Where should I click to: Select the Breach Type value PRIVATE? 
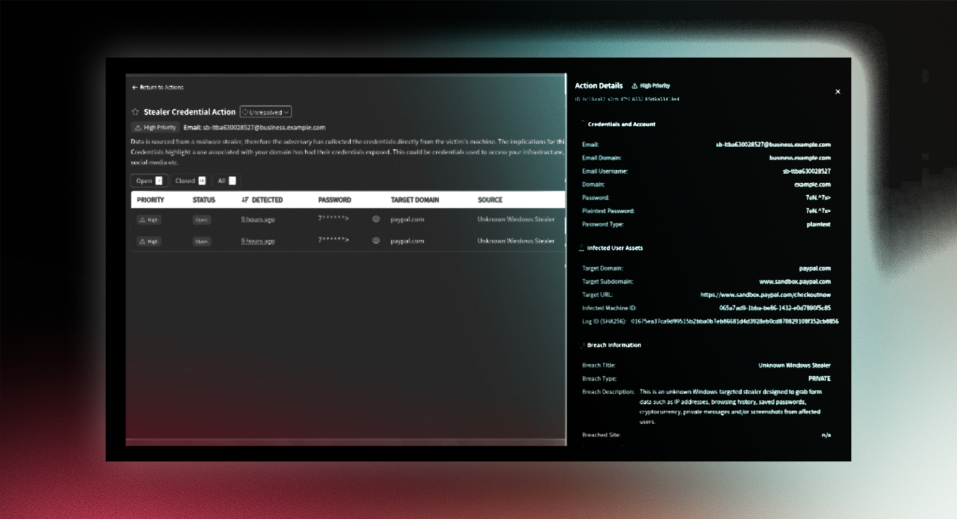pos(820,379)
